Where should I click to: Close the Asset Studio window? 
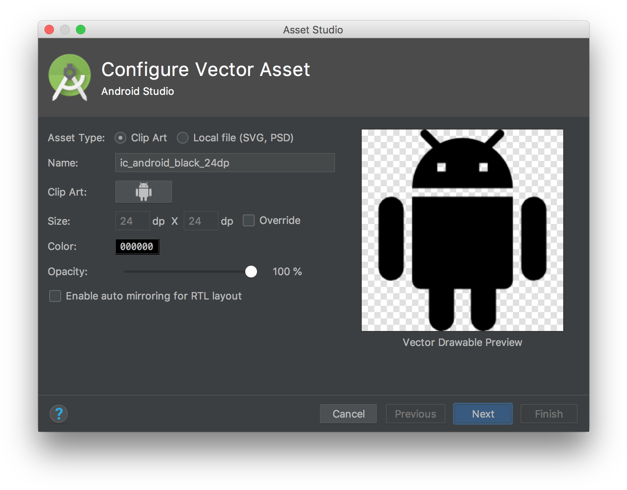tap(49, 30)
